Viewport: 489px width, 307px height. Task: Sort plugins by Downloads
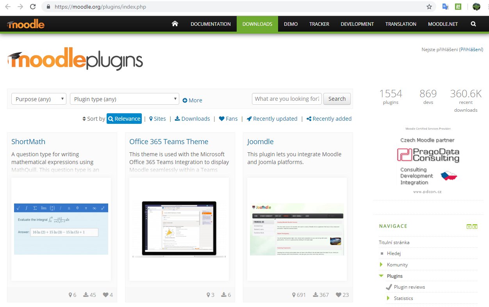tap(192, 119)
